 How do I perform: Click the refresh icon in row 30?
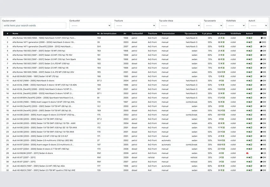tap(251, 162)
